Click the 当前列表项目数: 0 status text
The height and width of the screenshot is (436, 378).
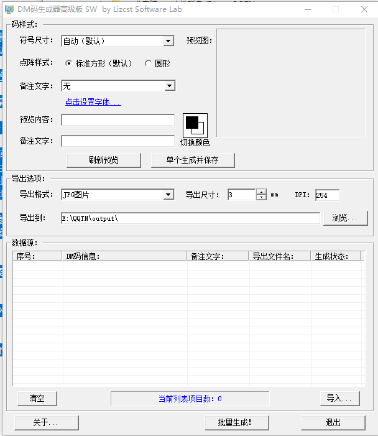190,399
